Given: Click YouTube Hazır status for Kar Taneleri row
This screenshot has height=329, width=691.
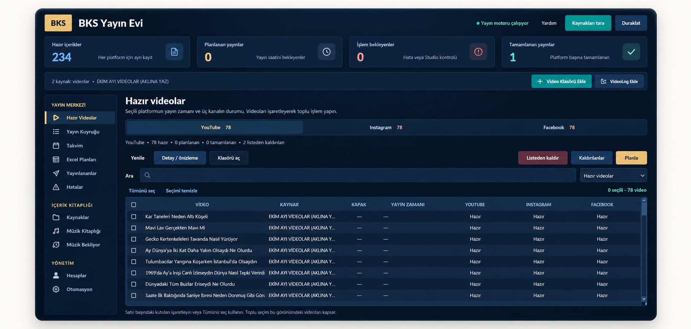Looking at the screenshot, I should 475,217.
